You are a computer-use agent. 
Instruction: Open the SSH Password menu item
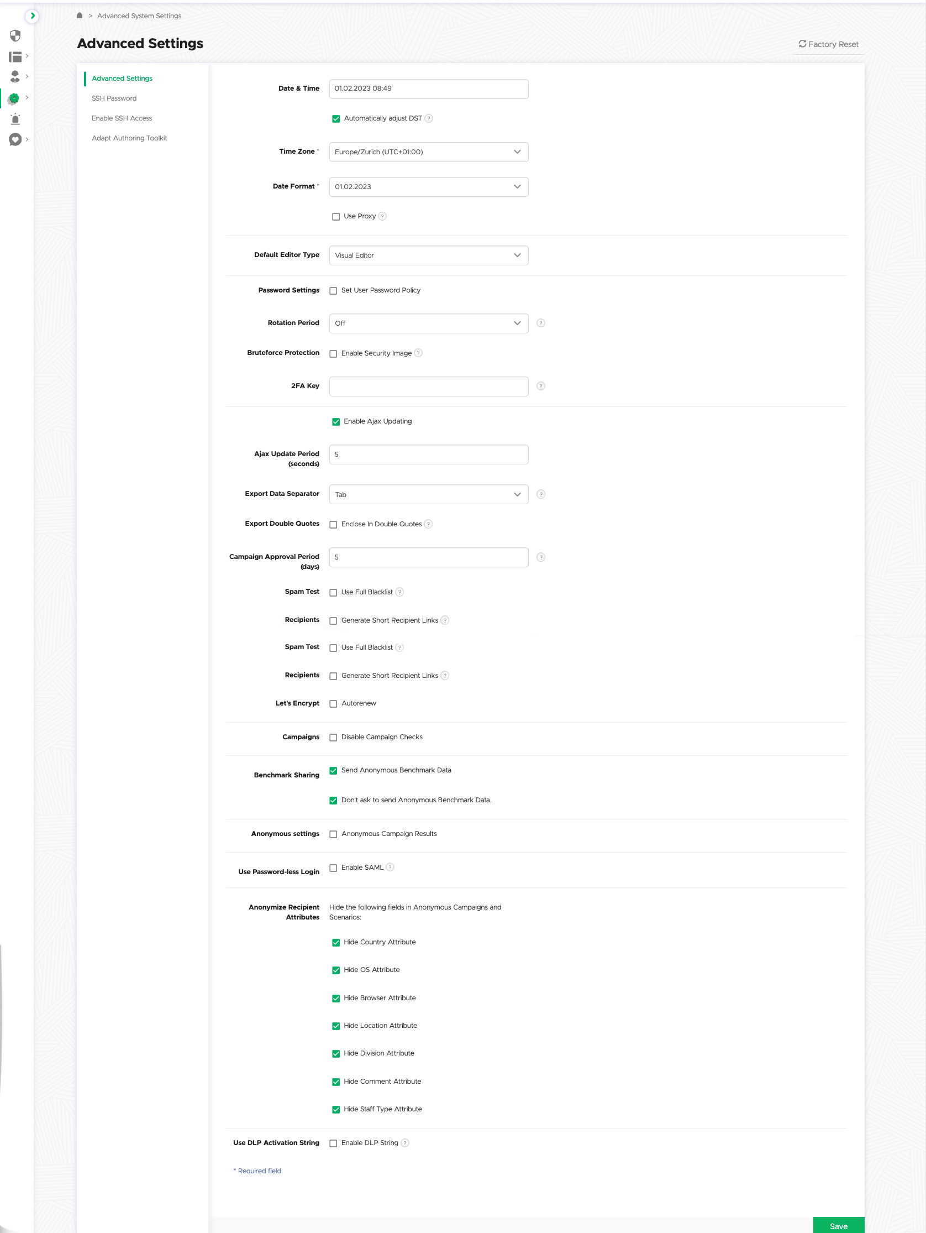pyautogui.click(x=114, y=98)
